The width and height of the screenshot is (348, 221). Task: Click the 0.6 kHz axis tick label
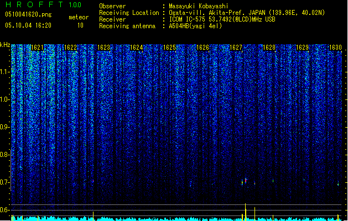pyautogui.click(x=4, y=210)
